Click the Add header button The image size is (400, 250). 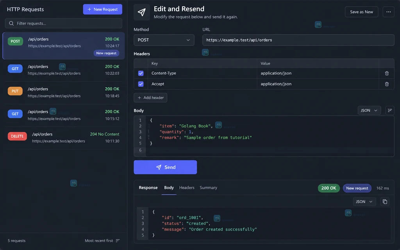click(x=150, y=98)
